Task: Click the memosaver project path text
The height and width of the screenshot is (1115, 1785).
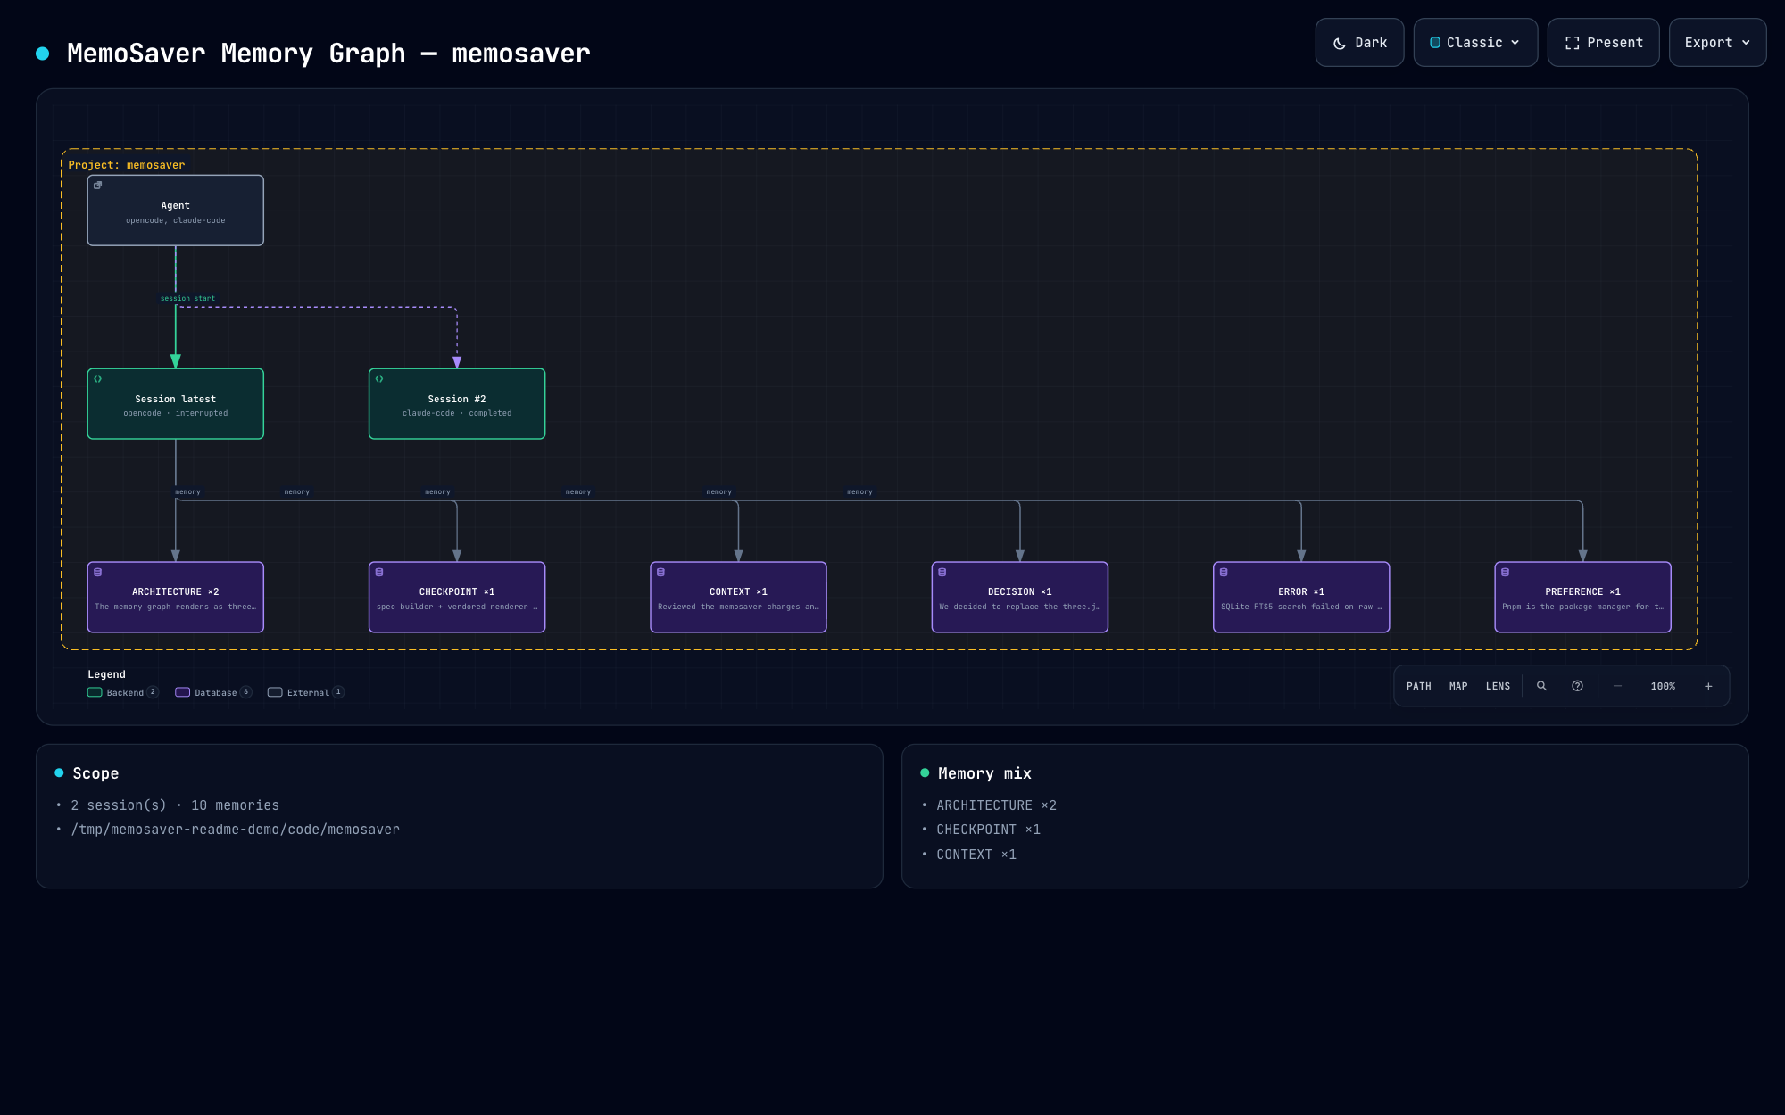Action: (236, 830)
